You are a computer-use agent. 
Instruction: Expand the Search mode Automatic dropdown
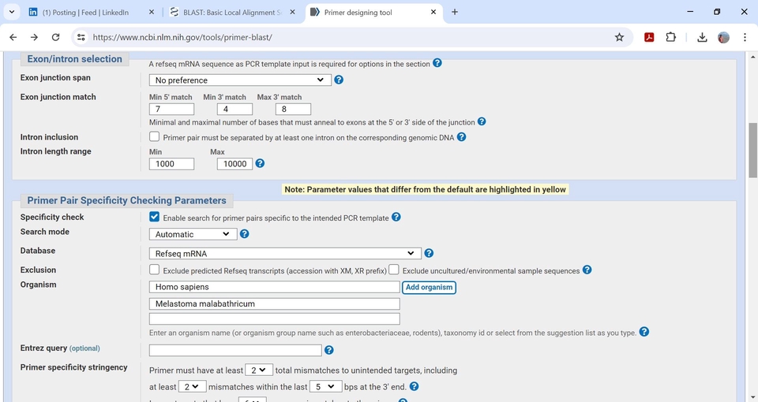(193, 234)
